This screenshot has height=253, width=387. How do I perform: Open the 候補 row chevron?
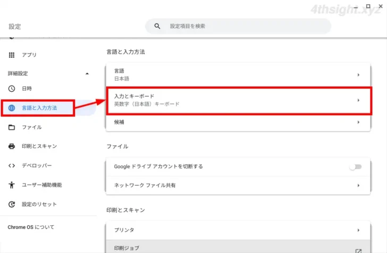tap(358, 122)
